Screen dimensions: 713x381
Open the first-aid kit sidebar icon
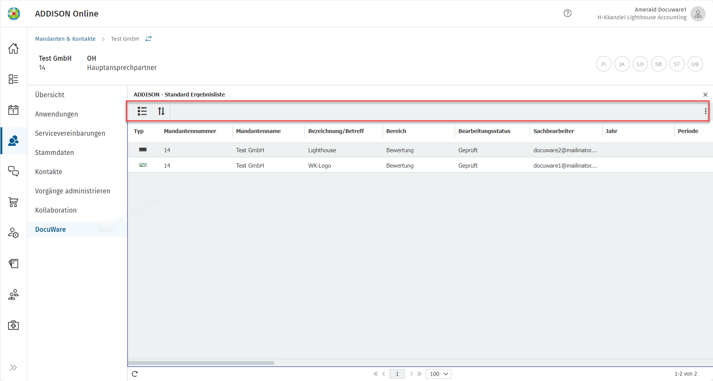pyautogui.click(x=13, y=325)
